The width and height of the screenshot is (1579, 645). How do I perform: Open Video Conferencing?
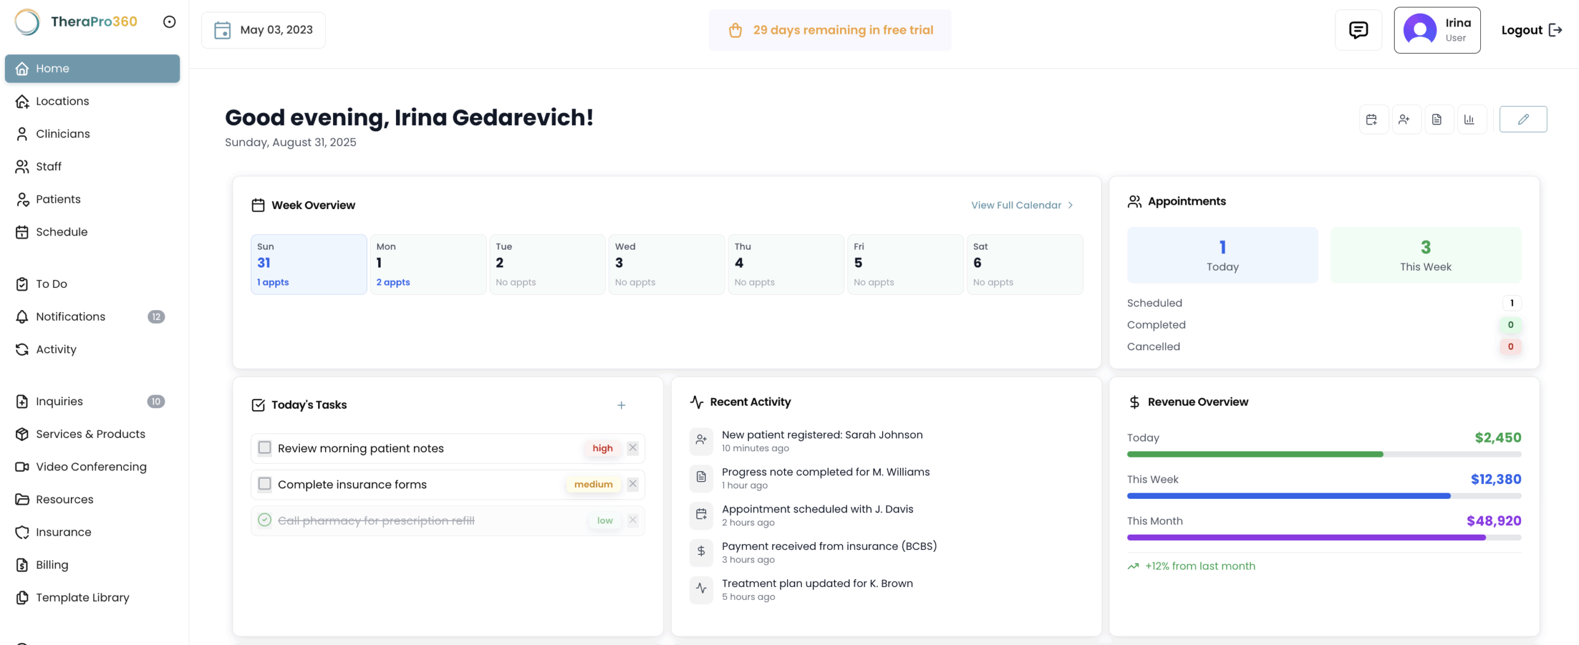tap(93, 467)
